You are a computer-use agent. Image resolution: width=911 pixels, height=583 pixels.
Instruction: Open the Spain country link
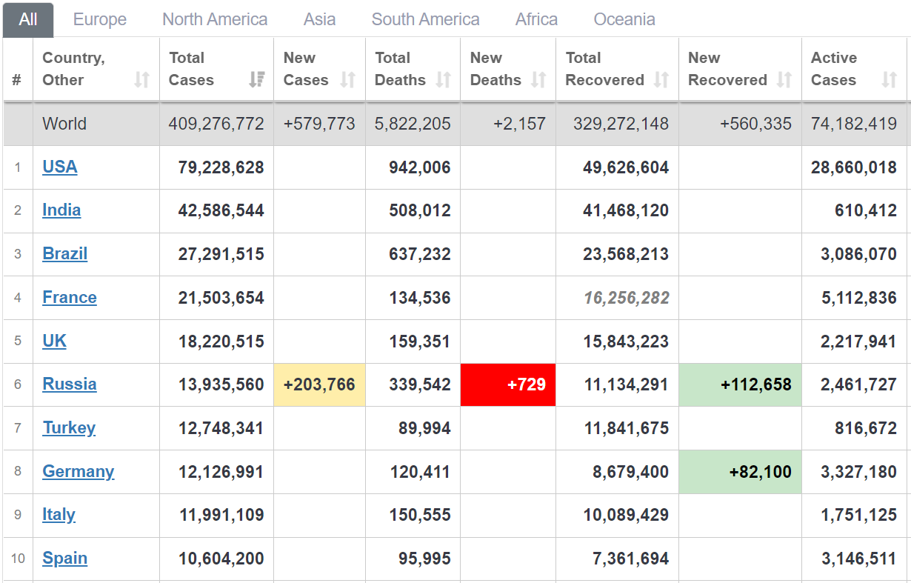click(x=65, y=559)
